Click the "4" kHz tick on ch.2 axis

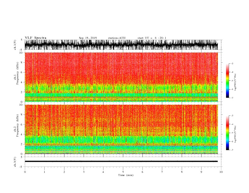tap(22, 134)
